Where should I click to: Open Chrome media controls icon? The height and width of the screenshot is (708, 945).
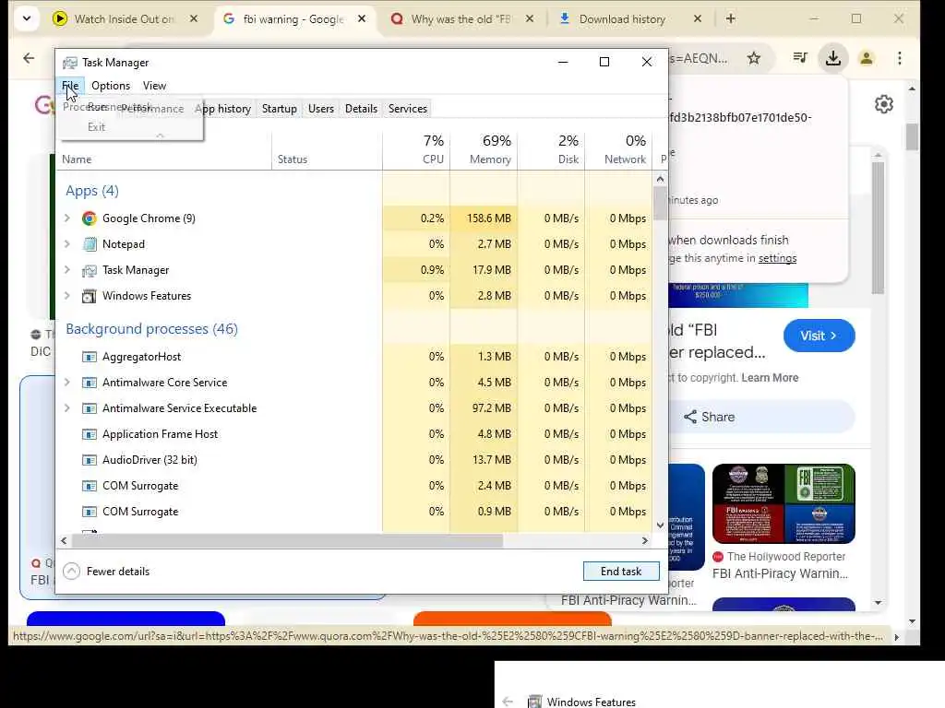(800, 58)
